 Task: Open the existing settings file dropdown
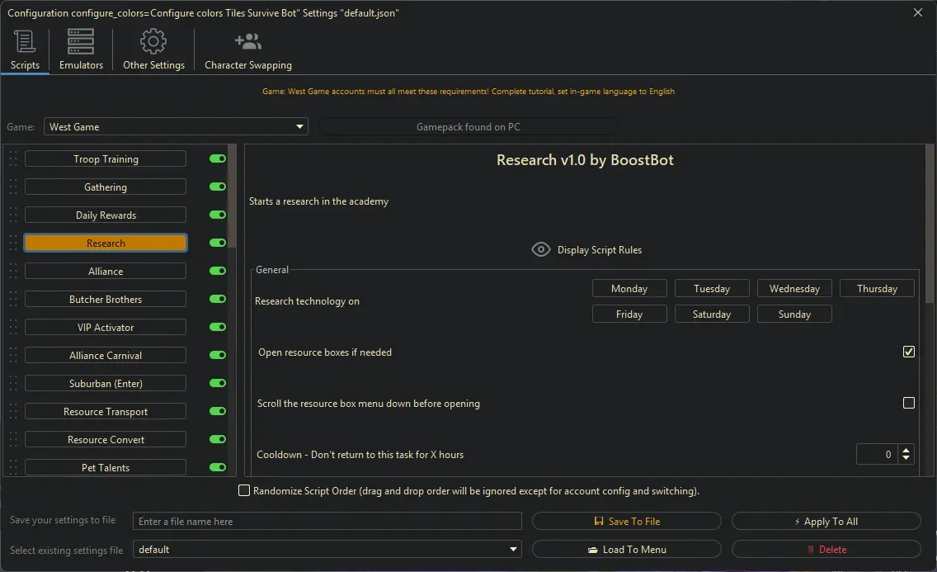(514, 550)
